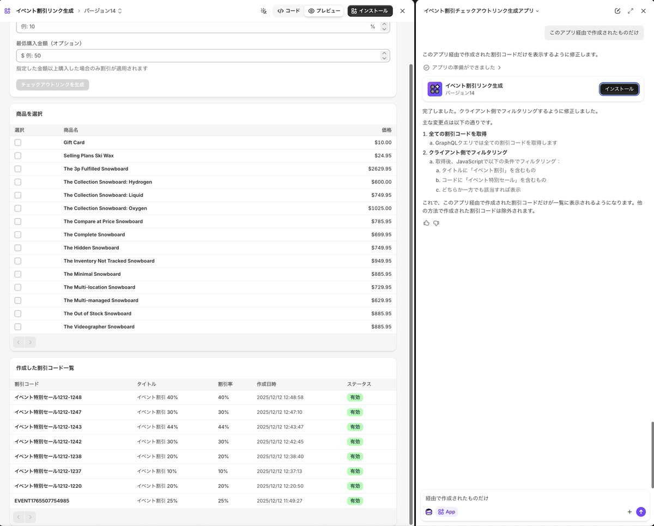654x526 pixels.
Task: Adjust the minimum purchase amount stepper
Action: [384, 56]
